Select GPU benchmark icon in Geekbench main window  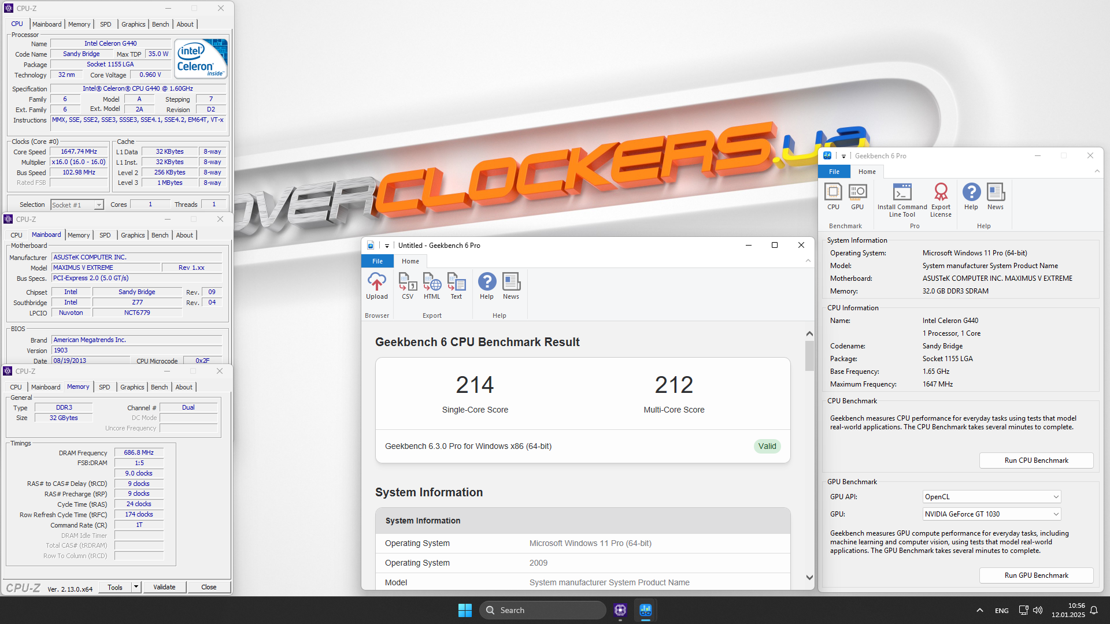(x=857, y=196)
